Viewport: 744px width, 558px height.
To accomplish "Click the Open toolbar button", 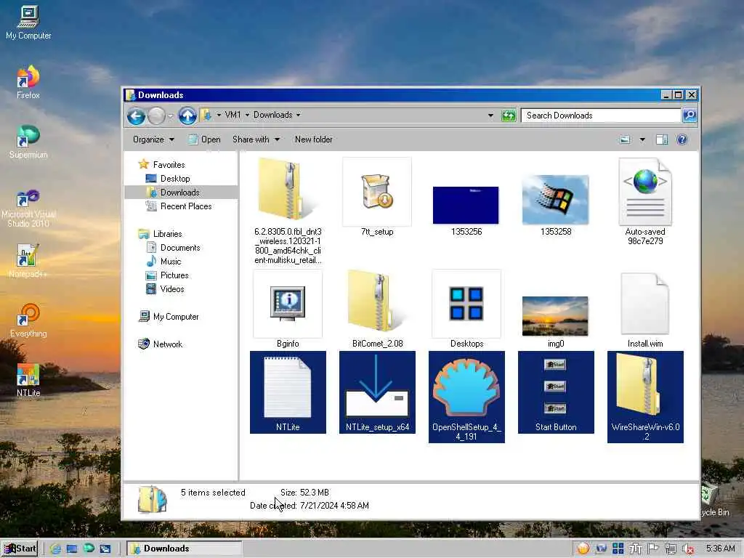I will coord(204,139).
